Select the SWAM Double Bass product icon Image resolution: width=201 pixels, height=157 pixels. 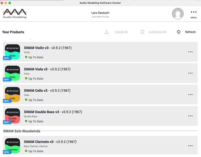tap(12, 116)
